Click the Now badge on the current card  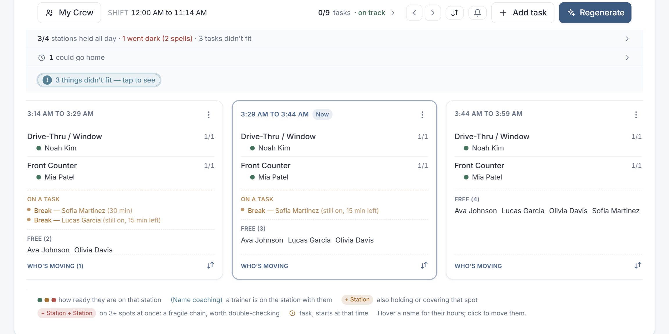click(322, 114)
